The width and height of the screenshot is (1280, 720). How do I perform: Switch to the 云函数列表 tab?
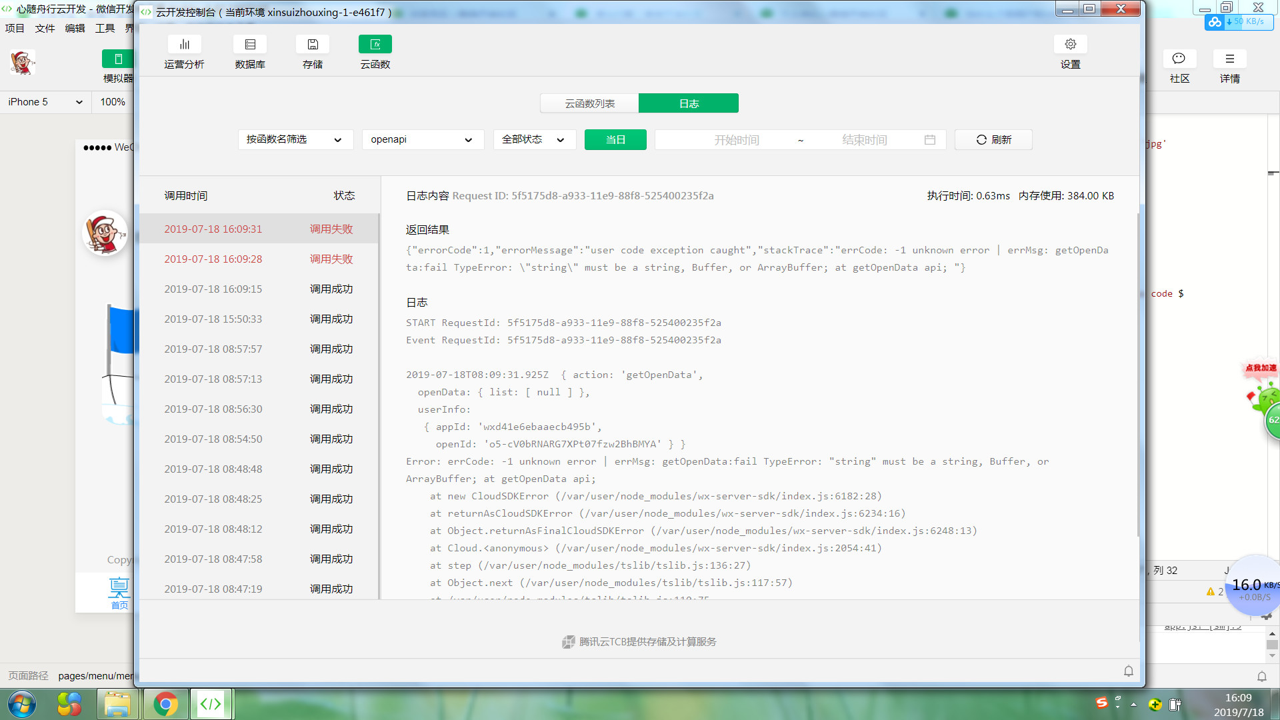pos(589,103)
